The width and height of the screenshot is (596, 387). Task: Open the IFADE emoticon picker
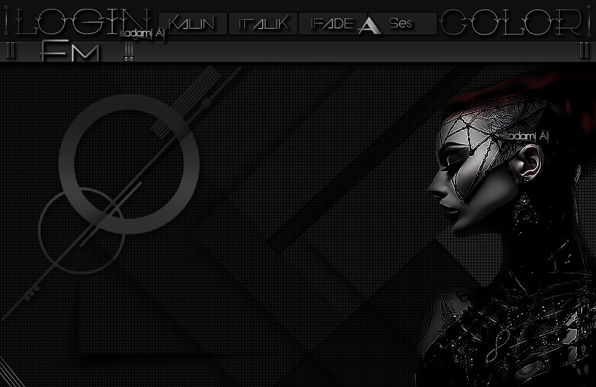(332, 24)
